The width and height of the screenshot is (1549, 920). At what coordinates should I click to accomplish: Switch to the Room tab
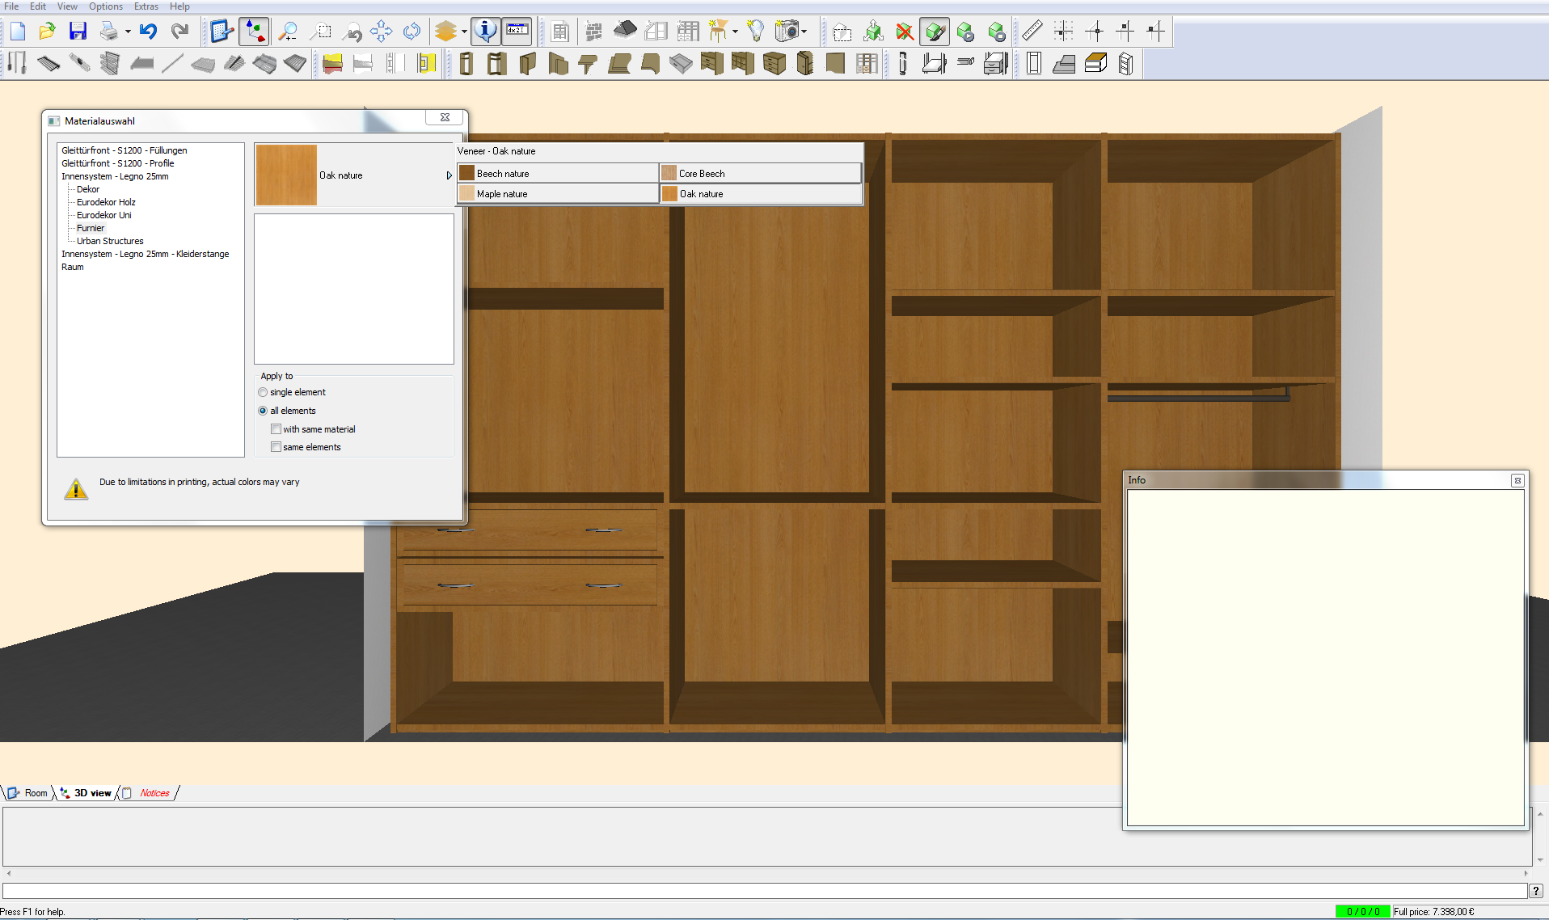click(x=36, y=793)
